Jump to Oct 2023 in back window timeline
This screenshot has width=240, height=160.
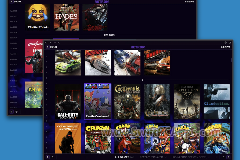coord(14,81)
